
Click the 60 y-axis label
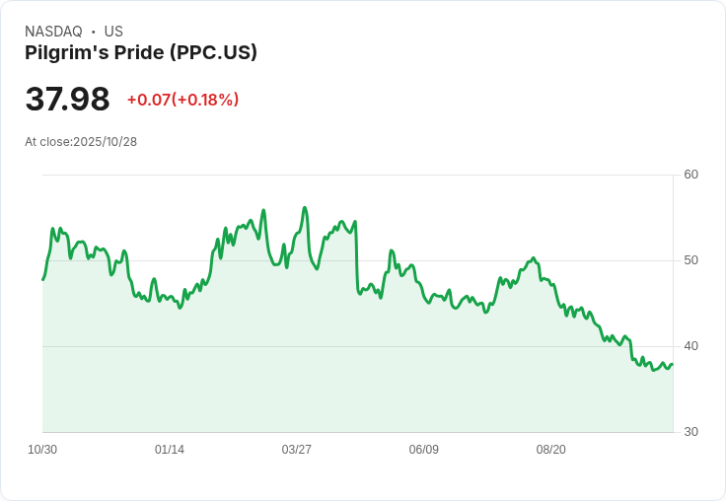(691, 175)
